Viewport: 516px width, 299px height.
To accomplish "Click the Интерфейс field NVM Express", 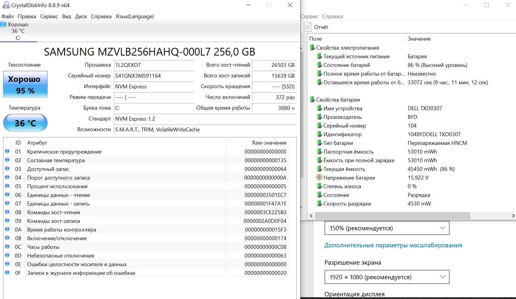I will coord(154,86).
